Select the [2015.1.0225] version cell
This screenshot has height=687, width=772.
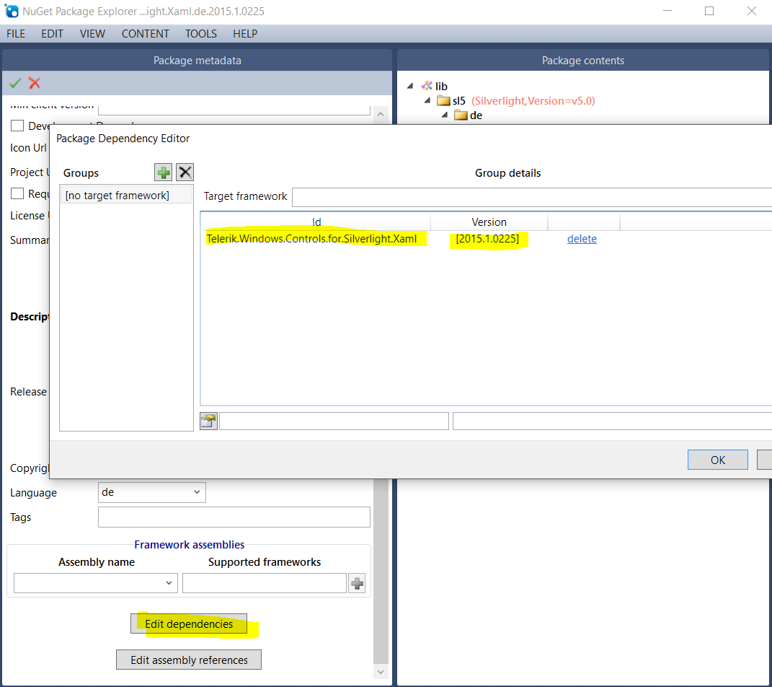coord(487,239)
